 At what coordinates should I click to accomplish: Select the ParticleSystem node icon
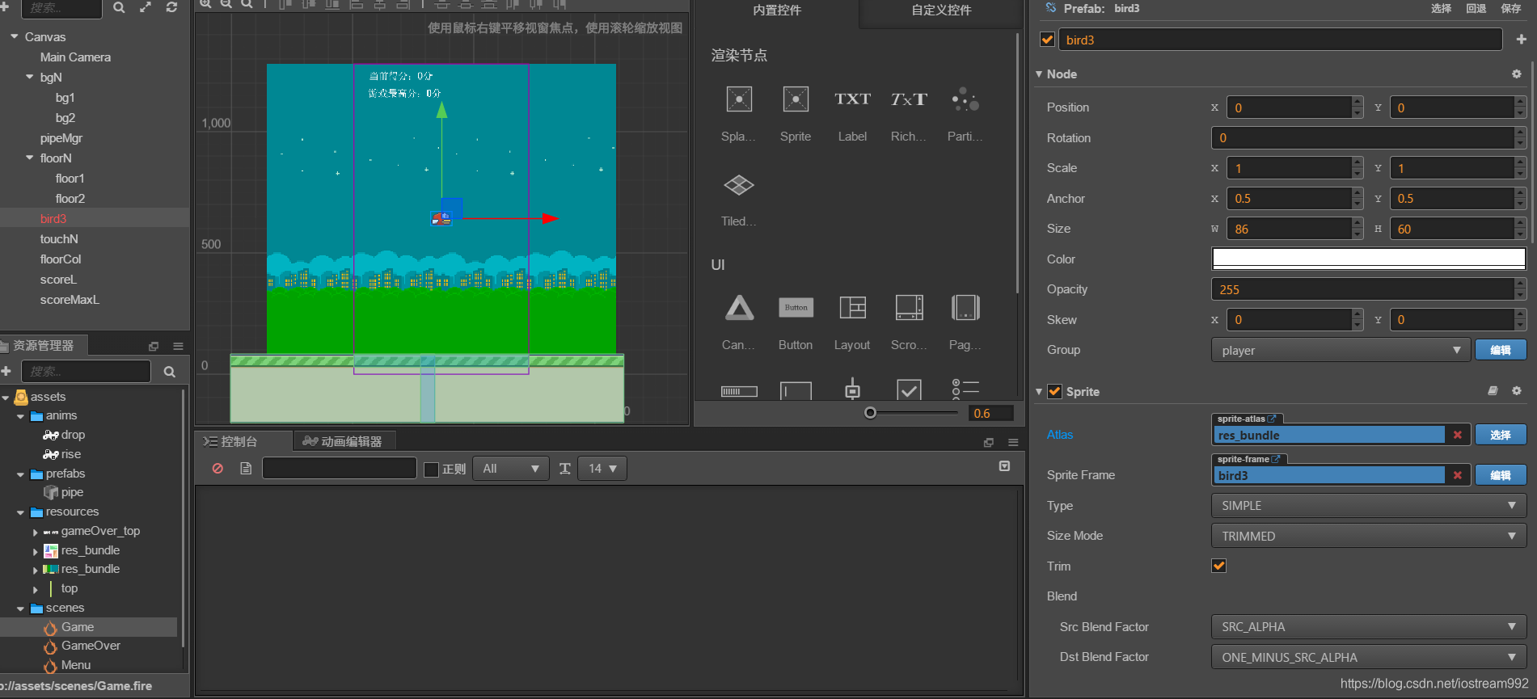[965, 99]
